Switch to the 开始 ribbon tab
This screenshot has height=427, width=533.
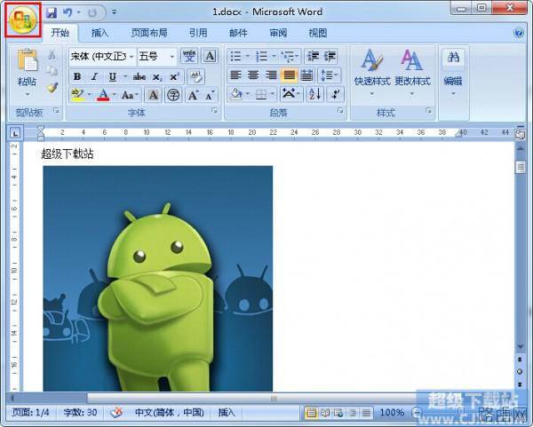click(60, 33)
